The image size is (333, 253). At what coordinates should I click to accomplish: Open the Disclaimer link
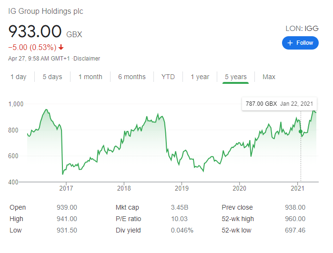point(87,59)
